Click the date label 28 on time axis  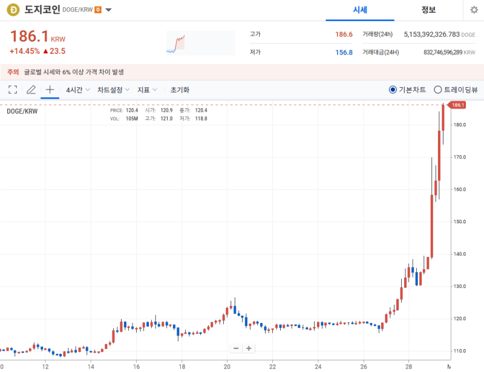[409, 367]
